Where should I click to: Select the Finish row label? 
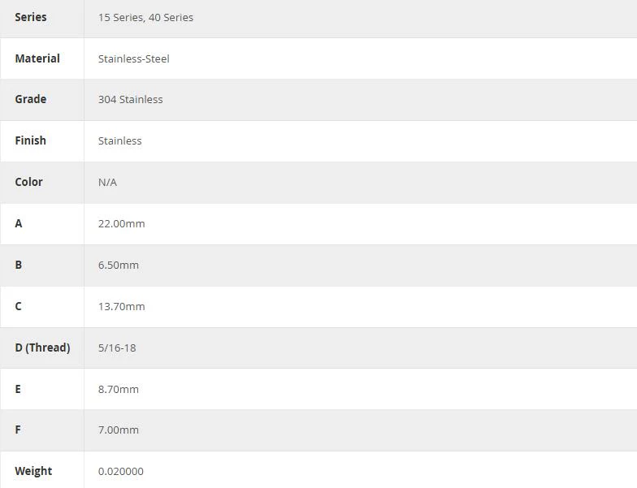(31, 140)
